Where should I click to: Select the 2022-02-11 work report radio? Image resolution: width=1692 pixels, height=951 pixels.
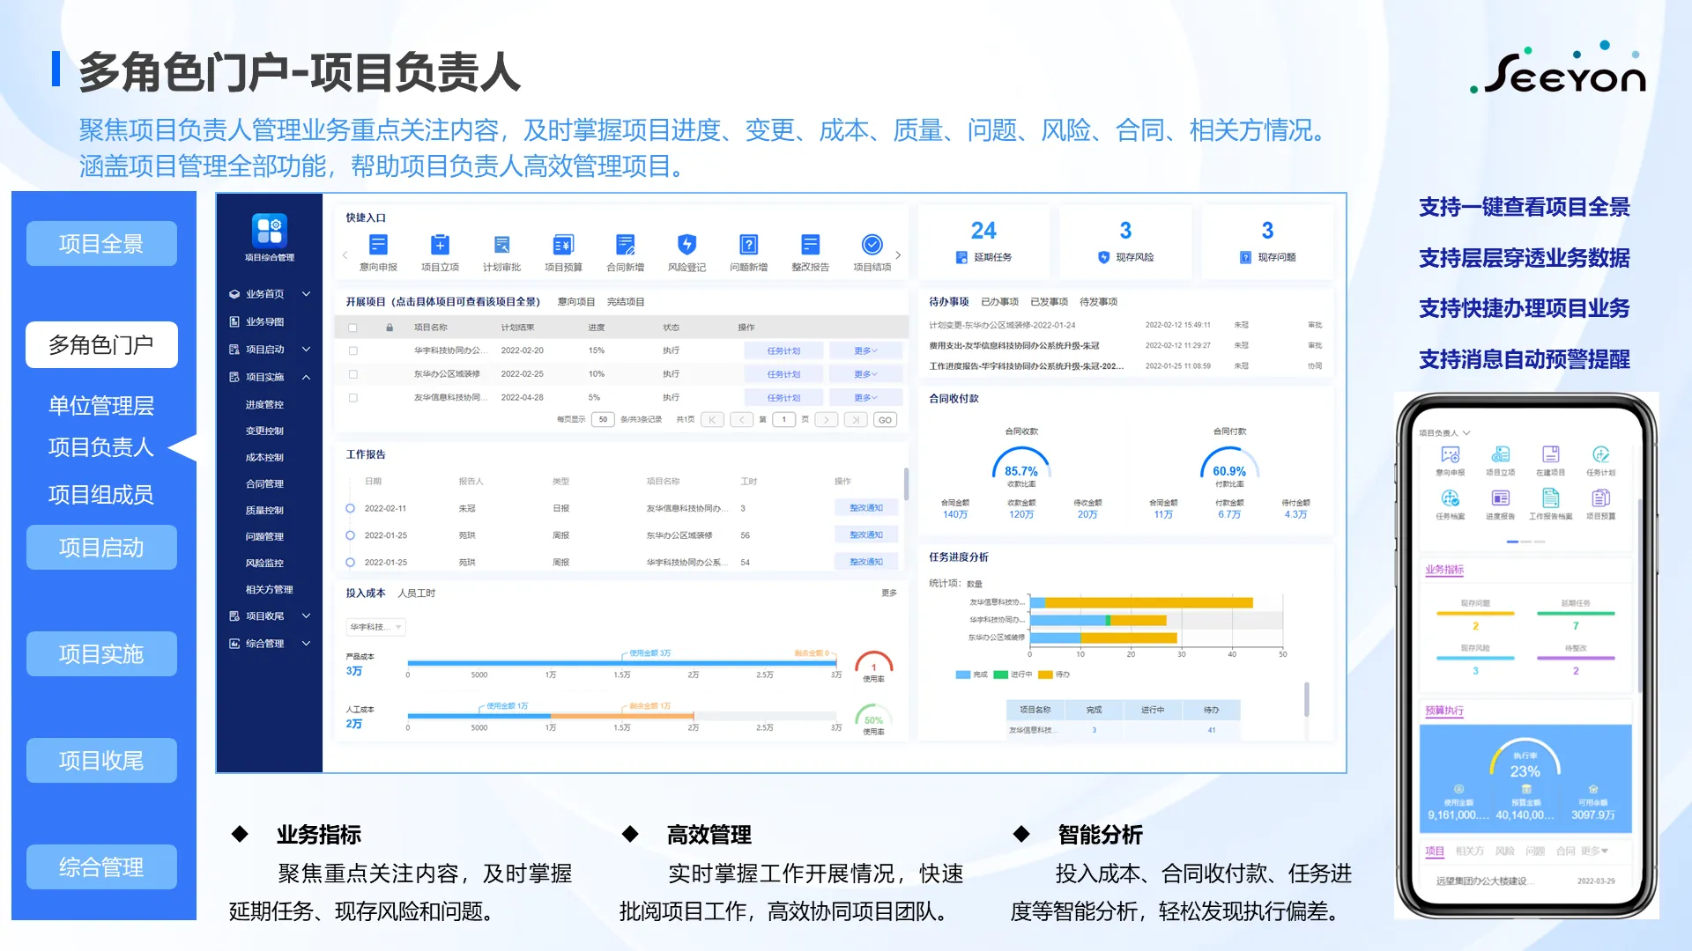coord(350,508)
